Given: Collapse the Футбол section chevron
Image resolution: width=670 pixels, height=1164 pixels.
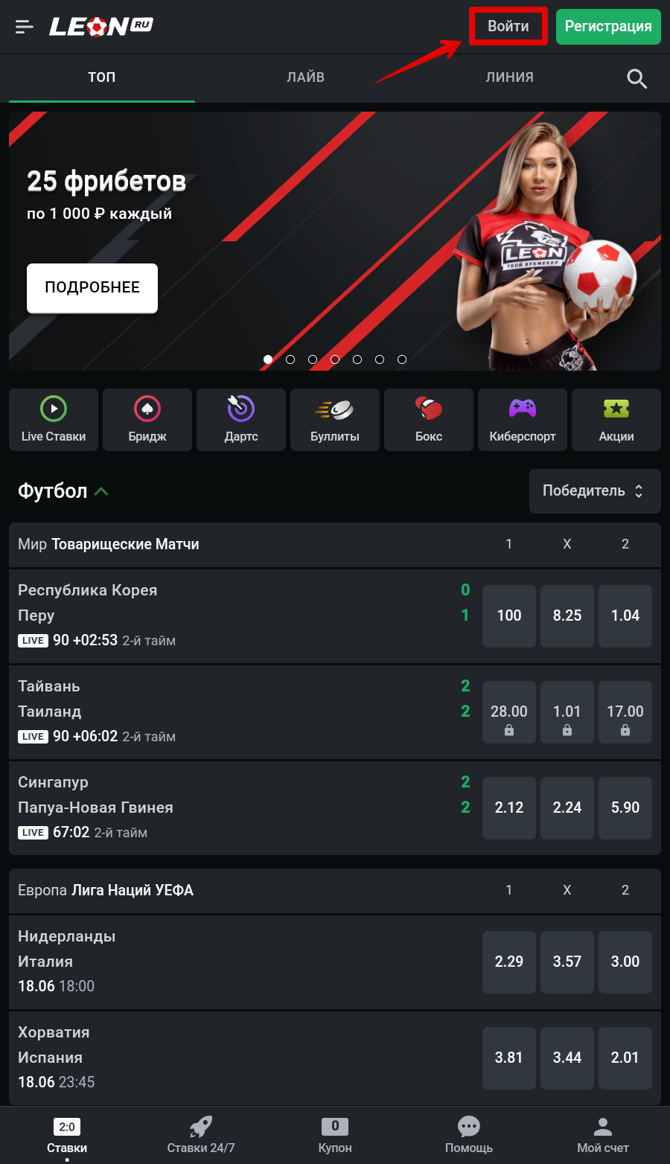Looking at the screenshot, I should (x=102, y=491).
